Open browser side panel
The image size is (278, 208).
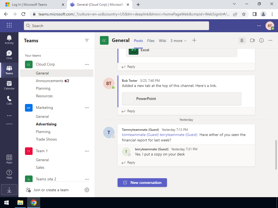pos(255,14)
